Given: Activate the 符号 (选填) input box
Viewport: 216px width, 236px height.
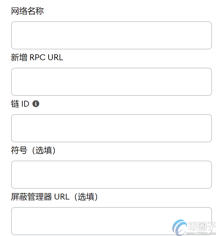Looking at the screenshot, I should point(111,175).
